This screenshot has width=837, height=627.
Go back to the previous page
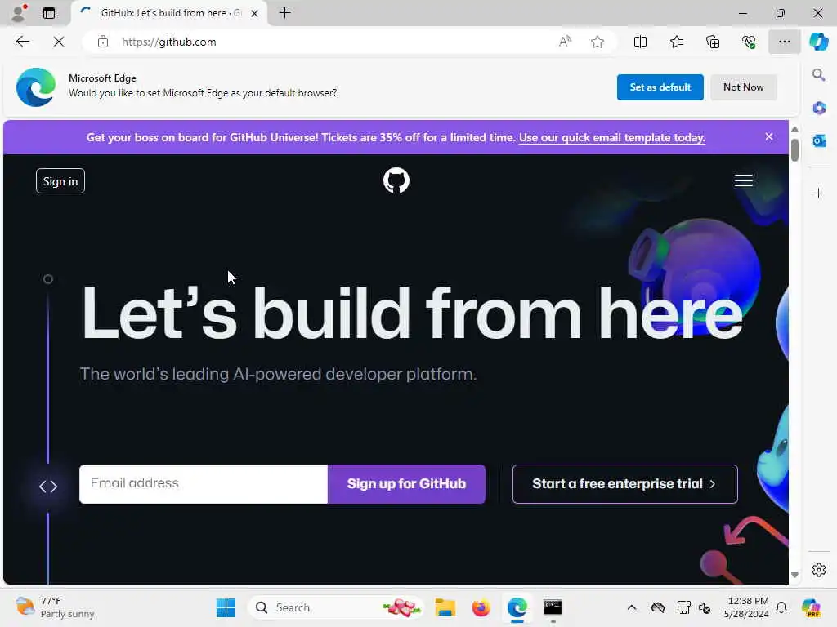point(22,42)
